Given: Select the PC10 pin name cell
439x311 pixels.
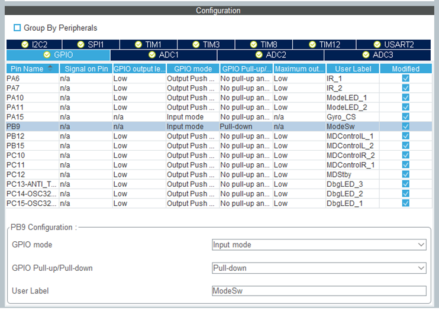Looking at the screenshot, I should point(33,155).
